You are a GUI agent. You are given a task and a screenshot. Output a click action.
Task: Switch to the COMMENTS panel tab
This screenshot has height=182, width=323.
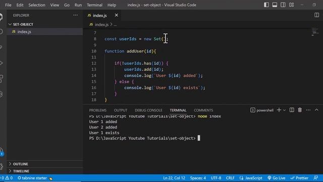click(x=203, y=110)
